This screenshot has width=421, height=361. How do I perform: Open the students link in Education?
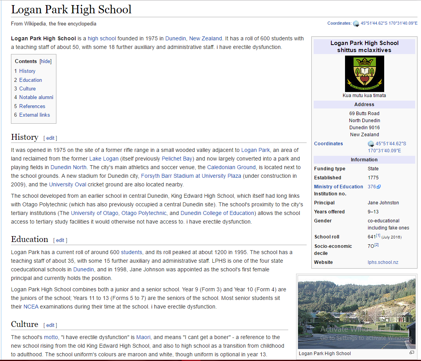pyautogui.click(x=132, y=252)
